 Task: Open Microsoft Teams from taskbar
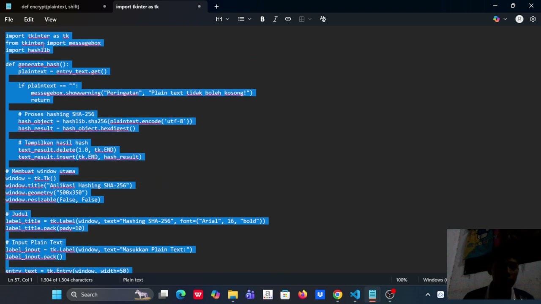click(250, 294)
